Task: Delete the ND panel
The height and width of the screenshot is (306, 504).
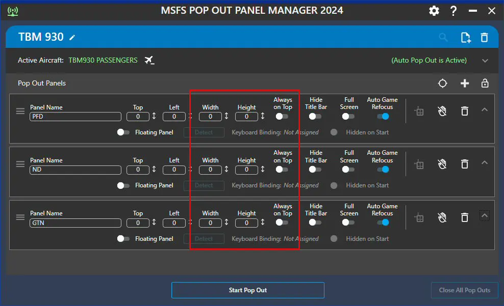Action: click(465, 164)
